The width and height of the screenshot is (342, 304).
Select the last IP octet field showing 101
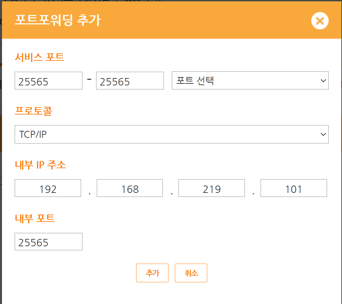coord(294,188)
